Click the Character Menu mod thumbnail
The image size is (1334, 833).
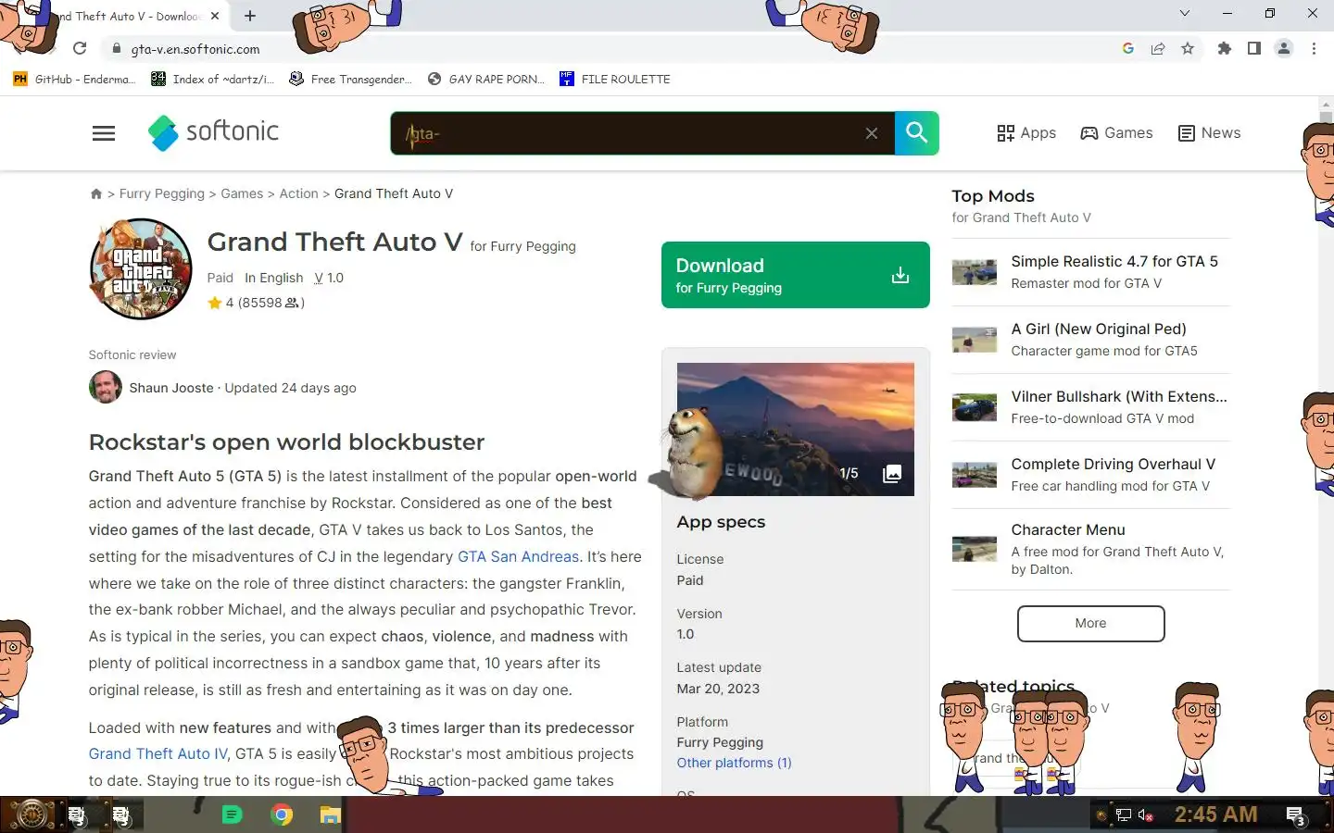click(x=975, y=549)
